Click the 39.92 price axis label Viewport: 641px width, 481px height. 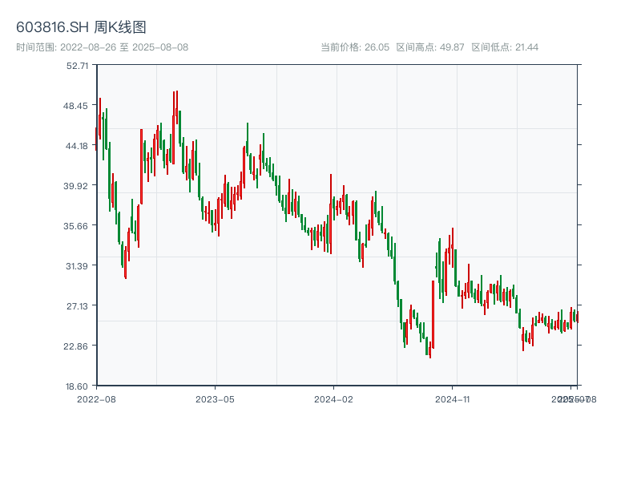pyautogui.click(x=78, y=186)
